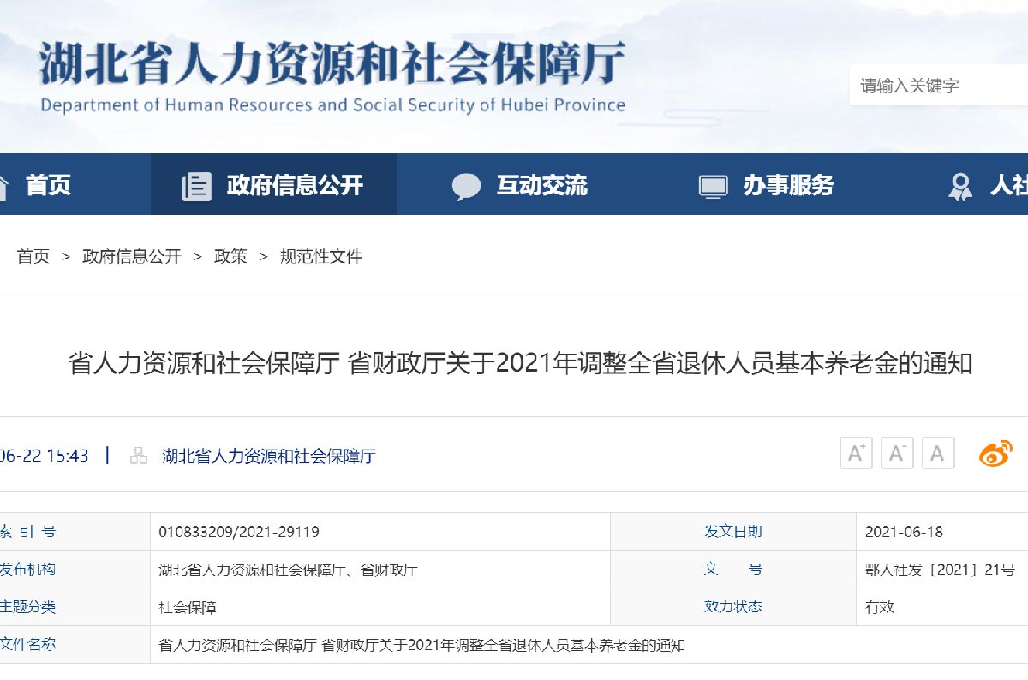This screenshot has width=1028, height=680.
Task: Click the speech bubble icon beside 互动交流
Action: (x=467, y=187)
